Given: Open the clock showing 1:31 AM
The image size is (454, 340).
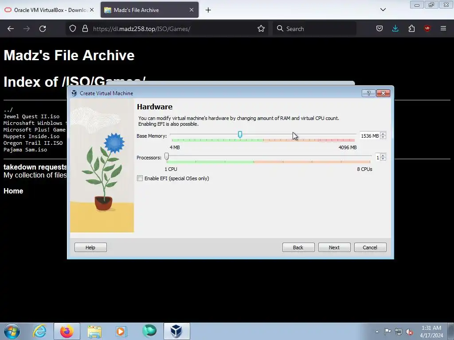Looking at the screenshot, I should point(431,332).
